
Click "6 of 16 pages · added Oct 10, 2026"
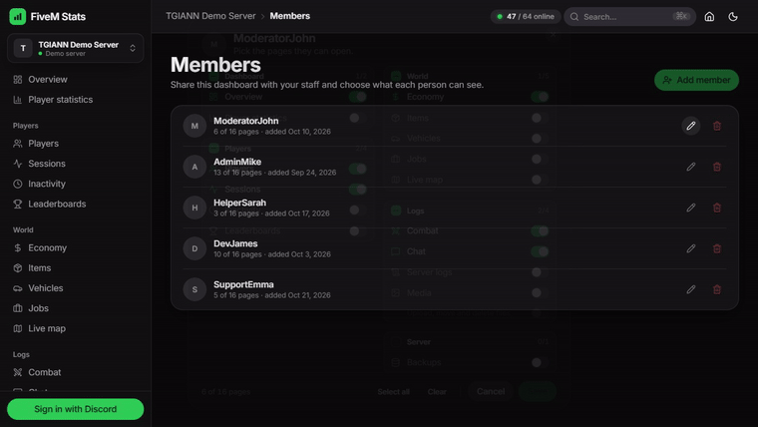(x=272, y=132)
